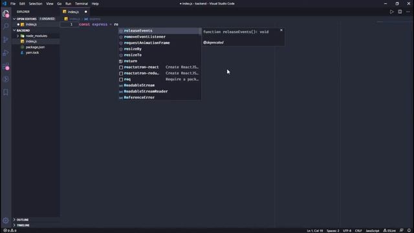Image resolution: width=414 pixels, height=233 pixels.
Task: Split the editor to the right
Action: click(x=400, y=12)
